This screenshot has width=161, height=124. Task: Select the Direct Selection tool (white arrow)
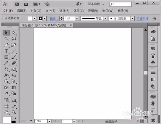click(14, 33)
